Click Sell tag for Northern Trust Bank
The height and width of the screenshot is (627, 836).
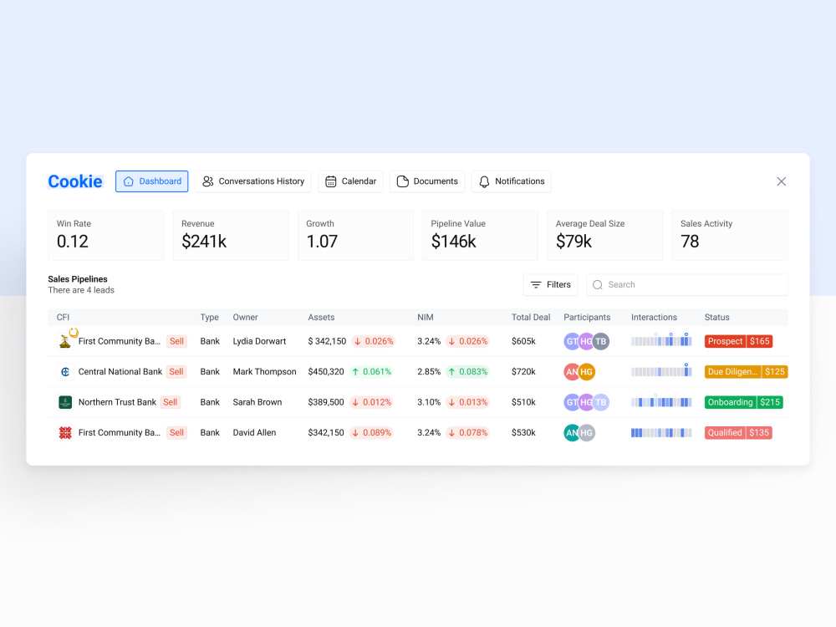170,402
